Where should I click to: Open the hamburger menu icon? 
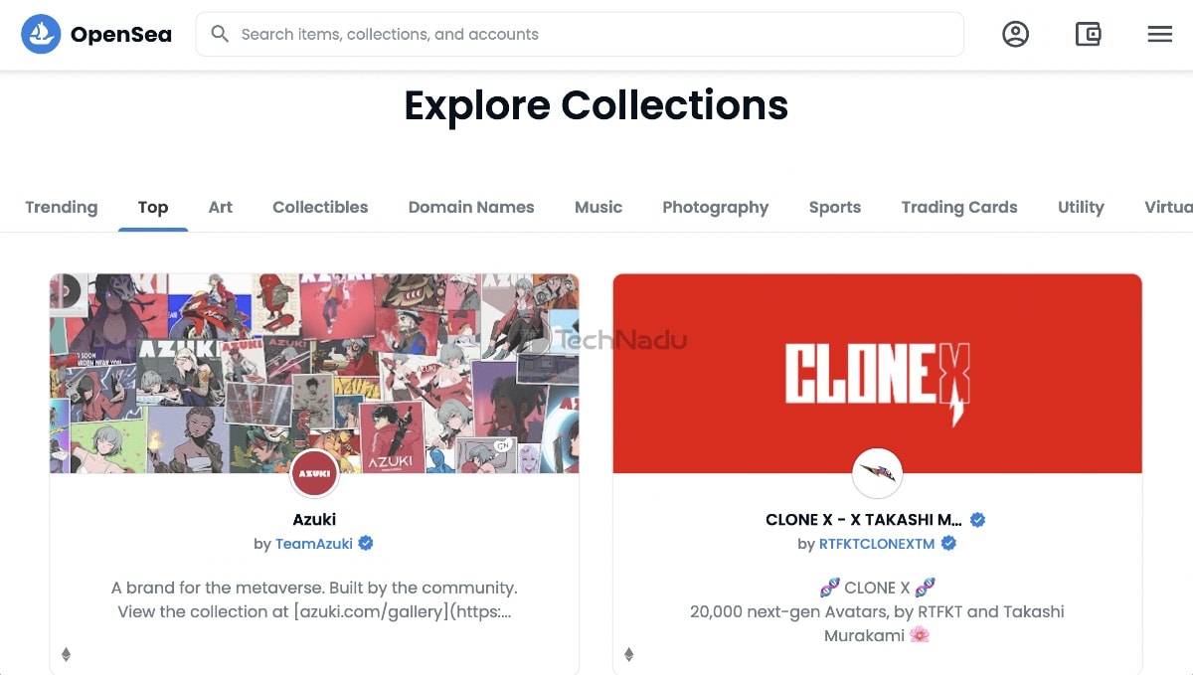(1159, 34)
